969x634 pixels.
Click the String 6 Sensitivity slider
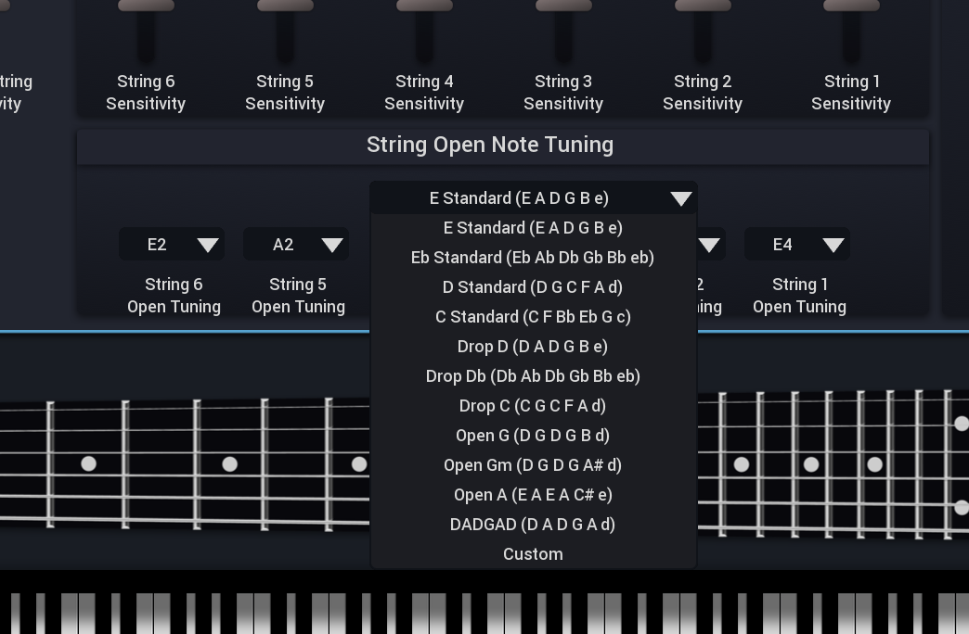pos(146,7)
